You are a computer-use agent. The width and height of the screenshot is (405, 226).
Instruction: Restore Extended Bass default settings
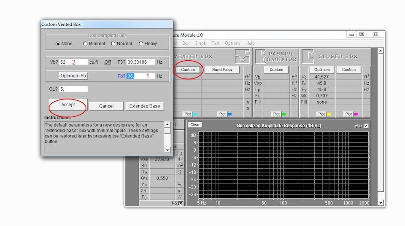144,106
